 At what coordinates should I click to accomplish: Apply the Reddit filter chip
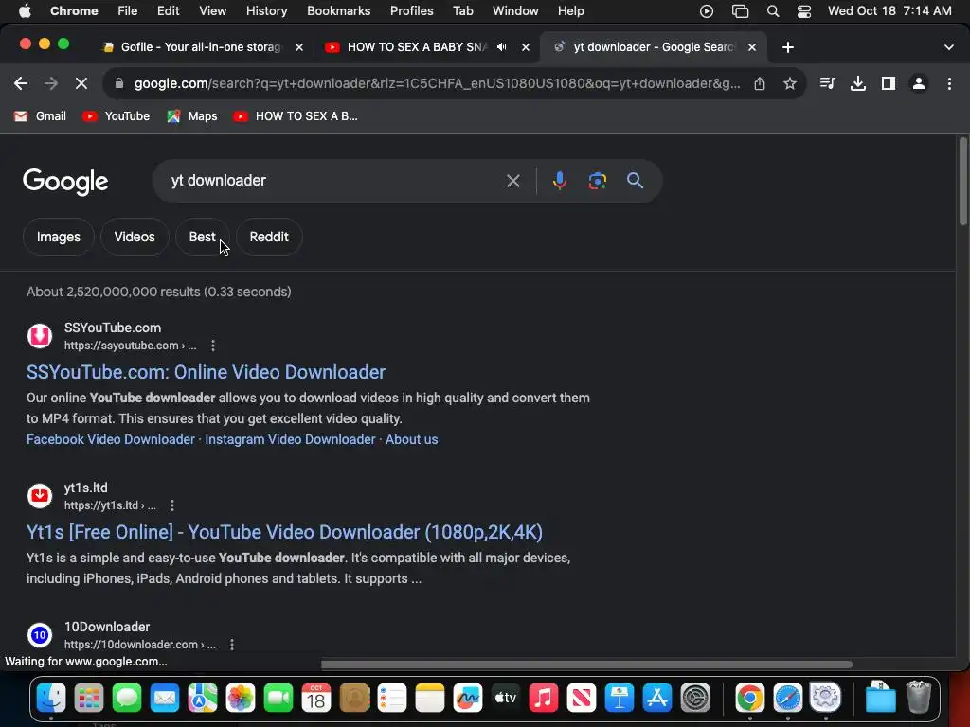(x=269, y=237)
